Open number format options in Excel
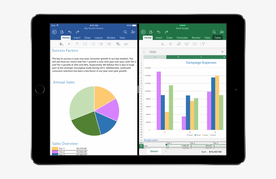This screenshot has height=179, width=276. pos(179,44)
